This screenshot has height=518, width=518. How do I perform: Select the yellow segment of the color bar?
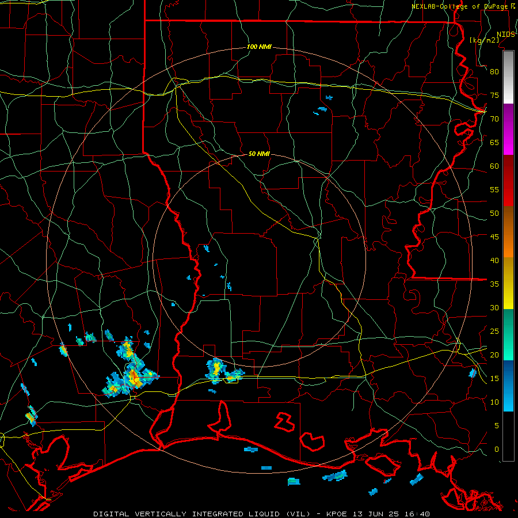(x=508, y=283)
